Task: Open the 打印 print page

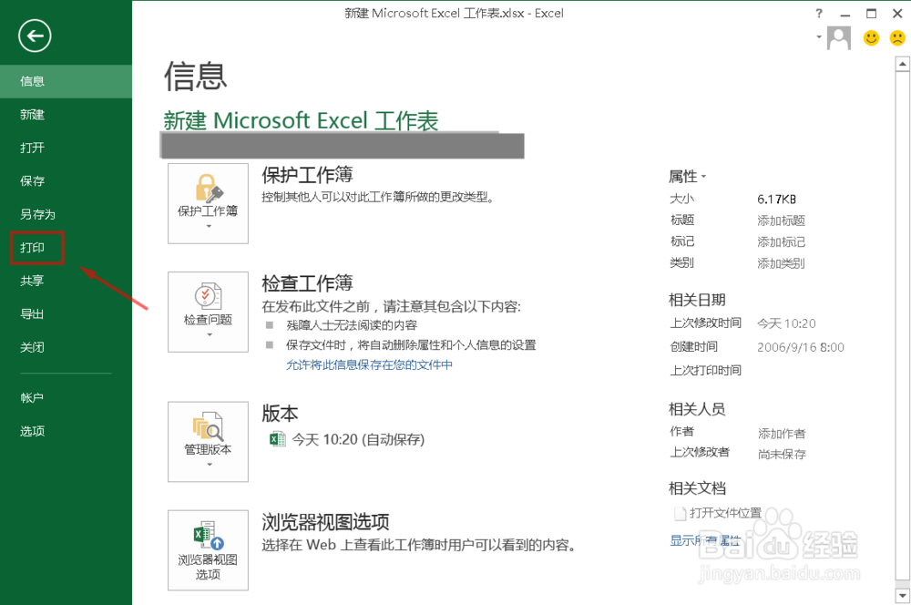Action: click(x=66, y=248)
